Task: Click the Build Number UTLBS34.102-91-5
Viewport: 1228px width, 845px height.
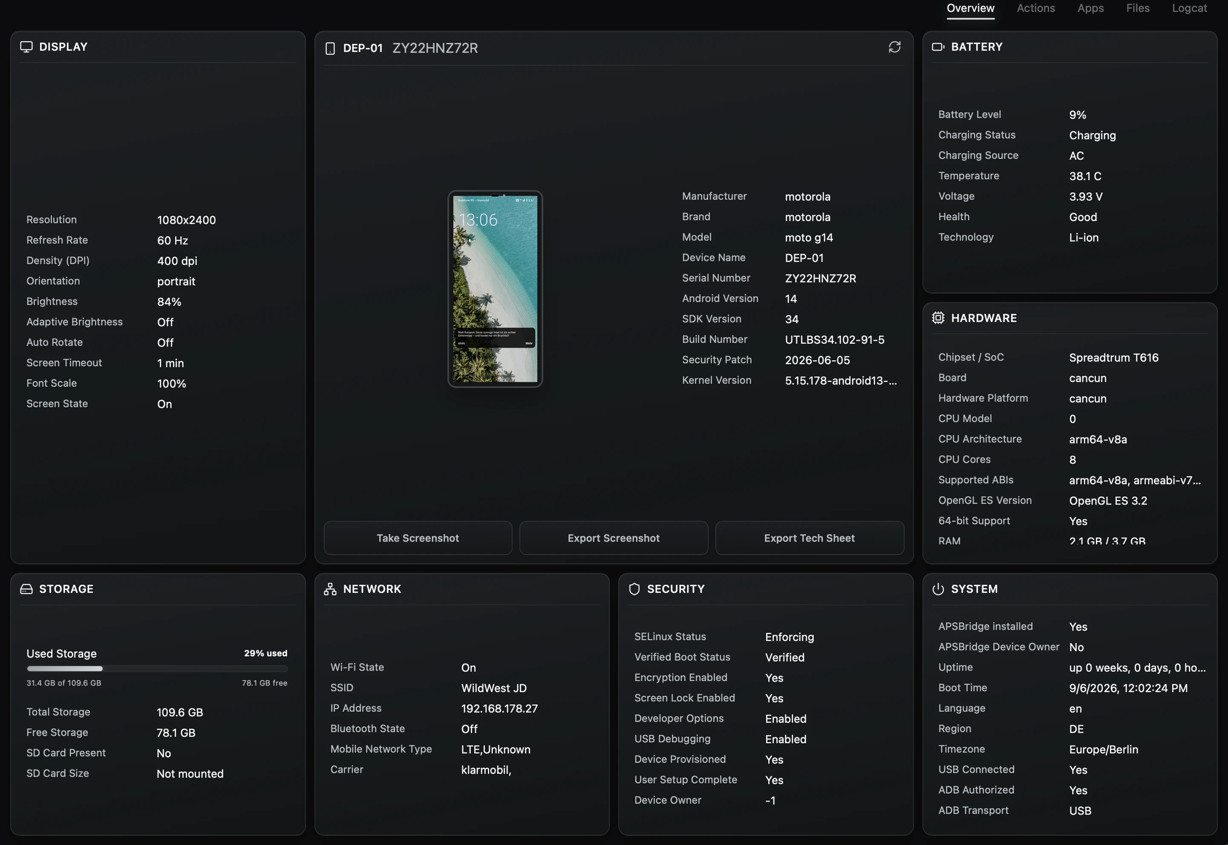Action: point(835,340)
